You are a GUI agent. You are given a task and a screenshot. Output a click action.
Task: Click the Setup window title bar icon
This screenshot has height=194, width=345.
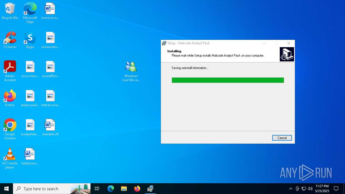pos(164,43)
